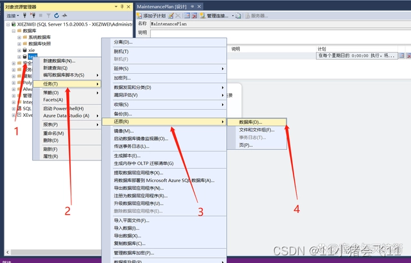Click the XIEZIWEI server icon in tree
411x263 pixels.
click(x=13, y=24)
